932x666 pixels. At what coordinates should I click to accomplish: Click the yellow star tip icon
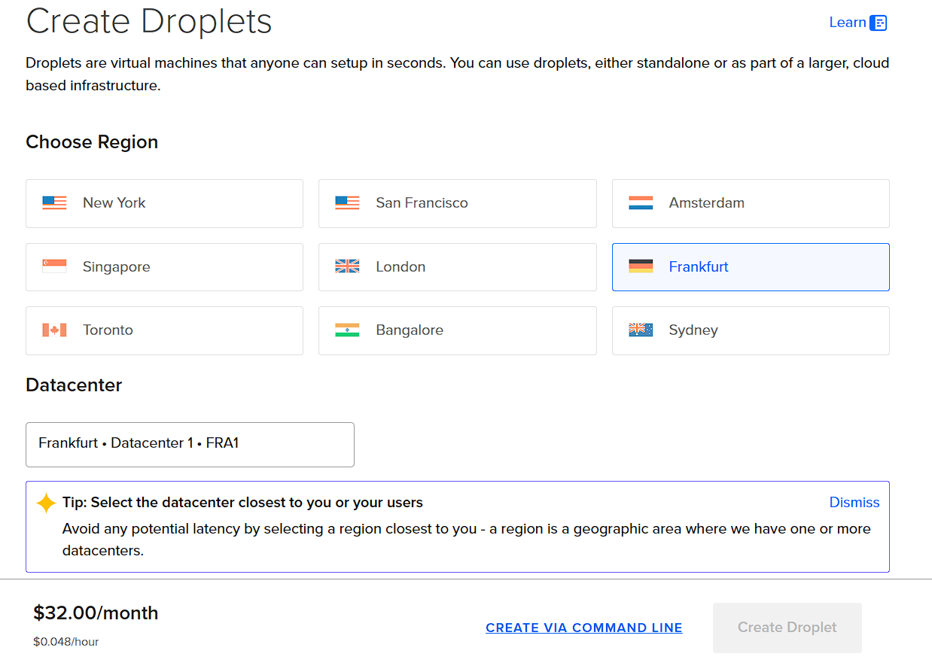[x=47, y=503]
